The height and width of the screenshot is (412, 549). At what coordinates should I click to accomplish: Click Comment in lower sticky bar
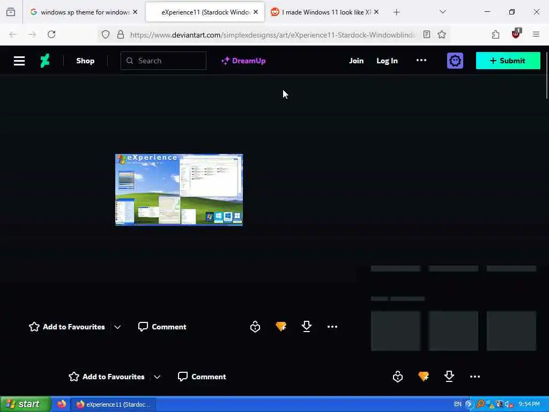[x=202, y=377]
